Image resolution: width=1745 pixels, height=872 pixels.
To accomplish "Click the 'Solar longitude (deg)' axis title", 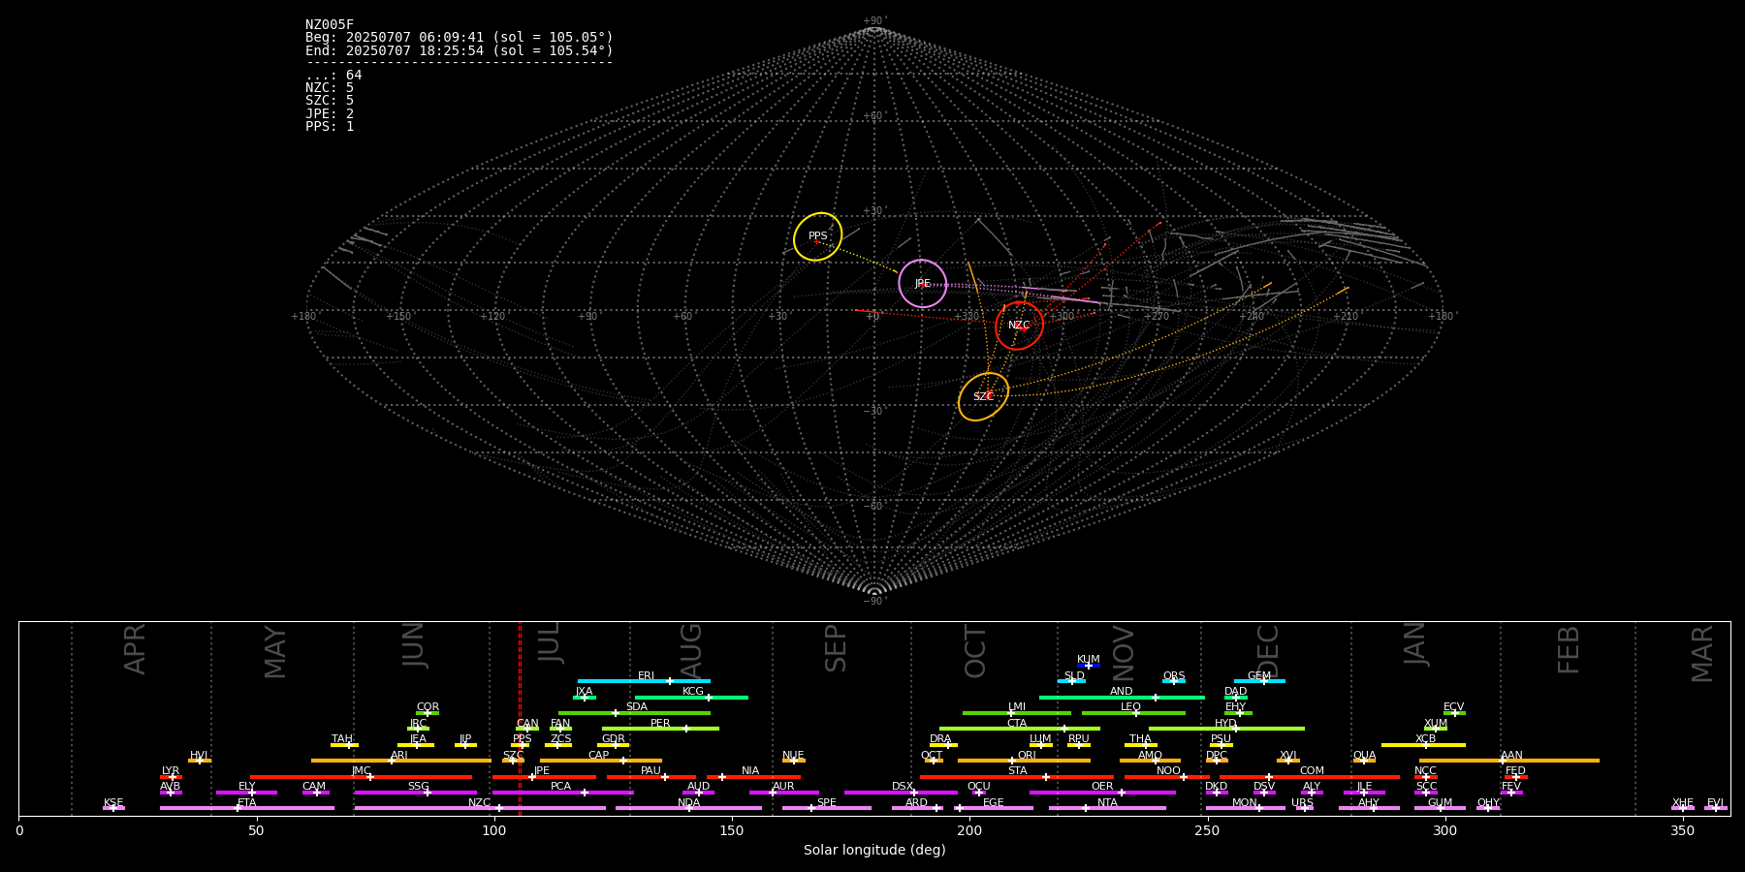I will (x=874, y=850).
